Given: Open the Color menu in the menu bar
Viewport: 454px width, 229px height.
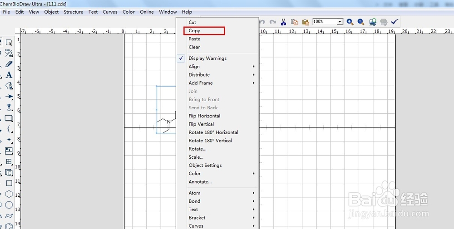Looking at the screenshot, I should coord(128,12).
